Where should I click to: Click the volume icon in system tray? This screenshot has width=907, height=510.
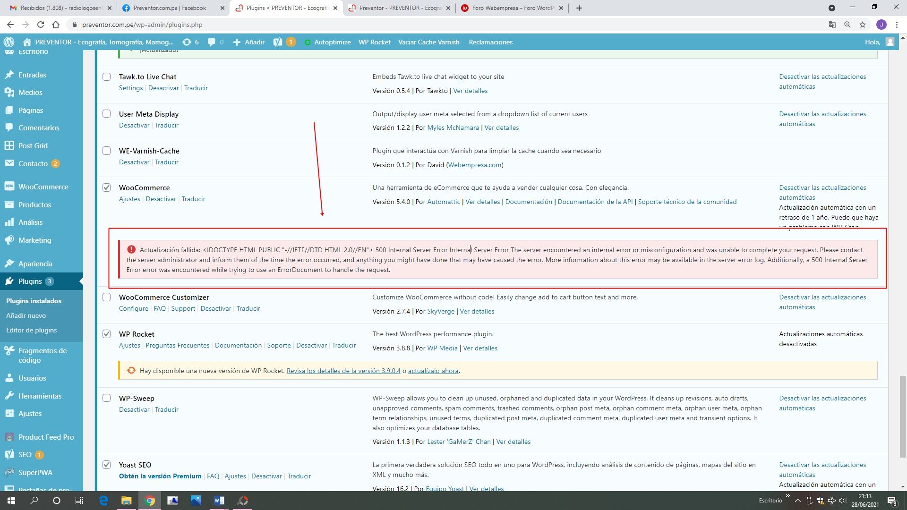842,501
